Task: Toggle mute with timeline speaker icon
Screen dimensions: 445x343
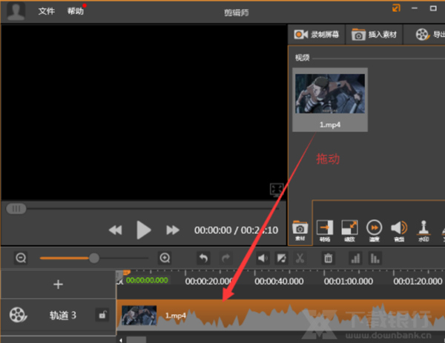Action: click(263, 259)
